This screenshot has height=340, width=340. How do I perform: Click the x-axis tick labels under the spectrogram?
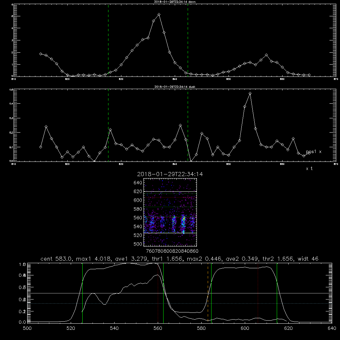coord(172,251)
